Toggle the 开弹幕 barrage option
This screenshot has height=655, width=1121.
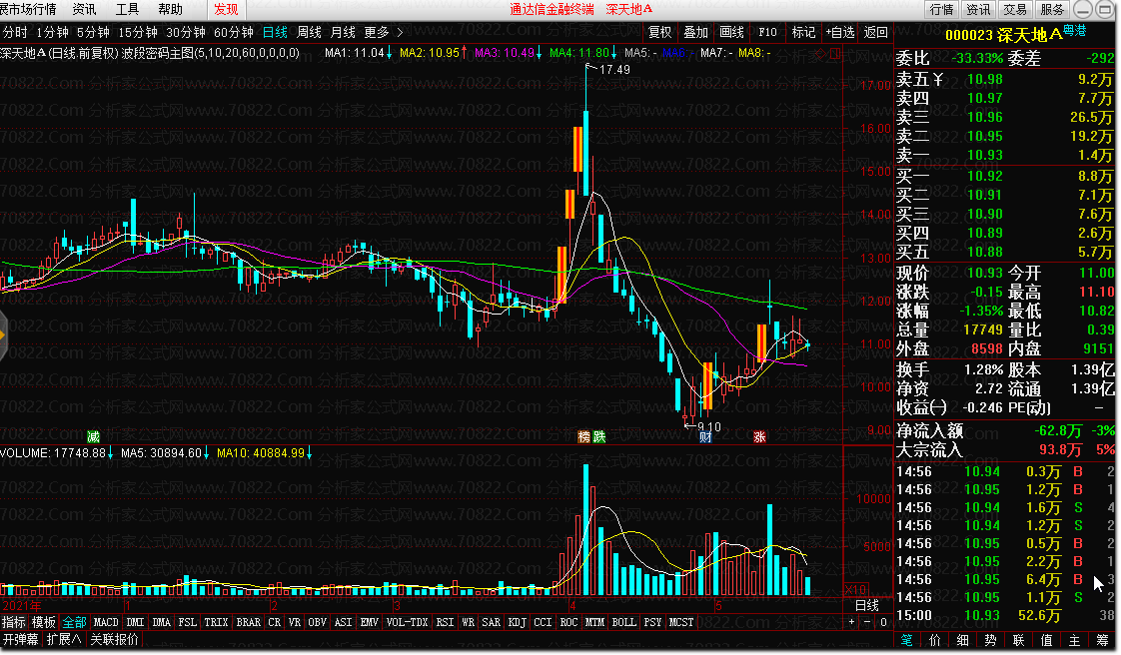pyautogui.click(x=20, y=639)
